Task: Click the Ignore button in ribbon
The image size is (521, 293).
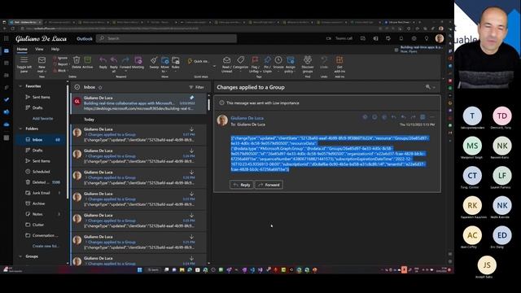Action: tap(60, 58)
